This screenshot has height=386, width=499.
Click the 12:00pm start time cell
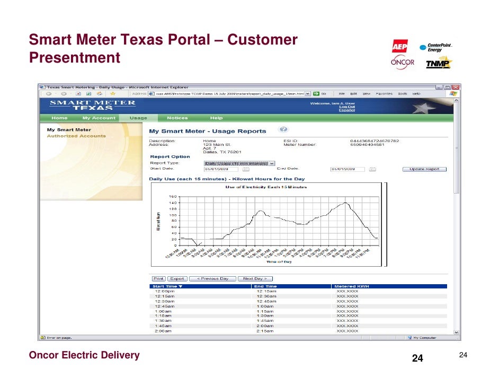coord(165,291)
